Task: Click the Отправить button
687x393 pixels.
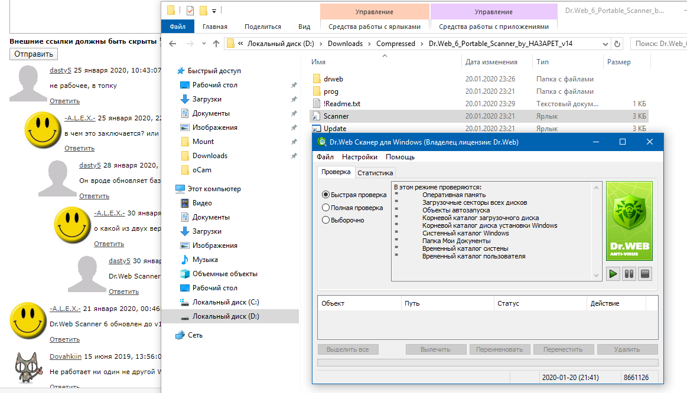Action: click(x=34, y=54)
